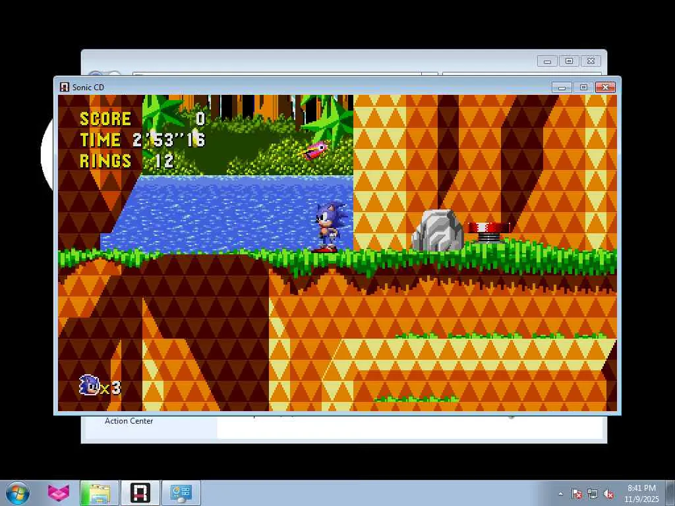Show hidden tray icons arrow
This screenshot has width=675, height=506.
click(x=560, y=493)
